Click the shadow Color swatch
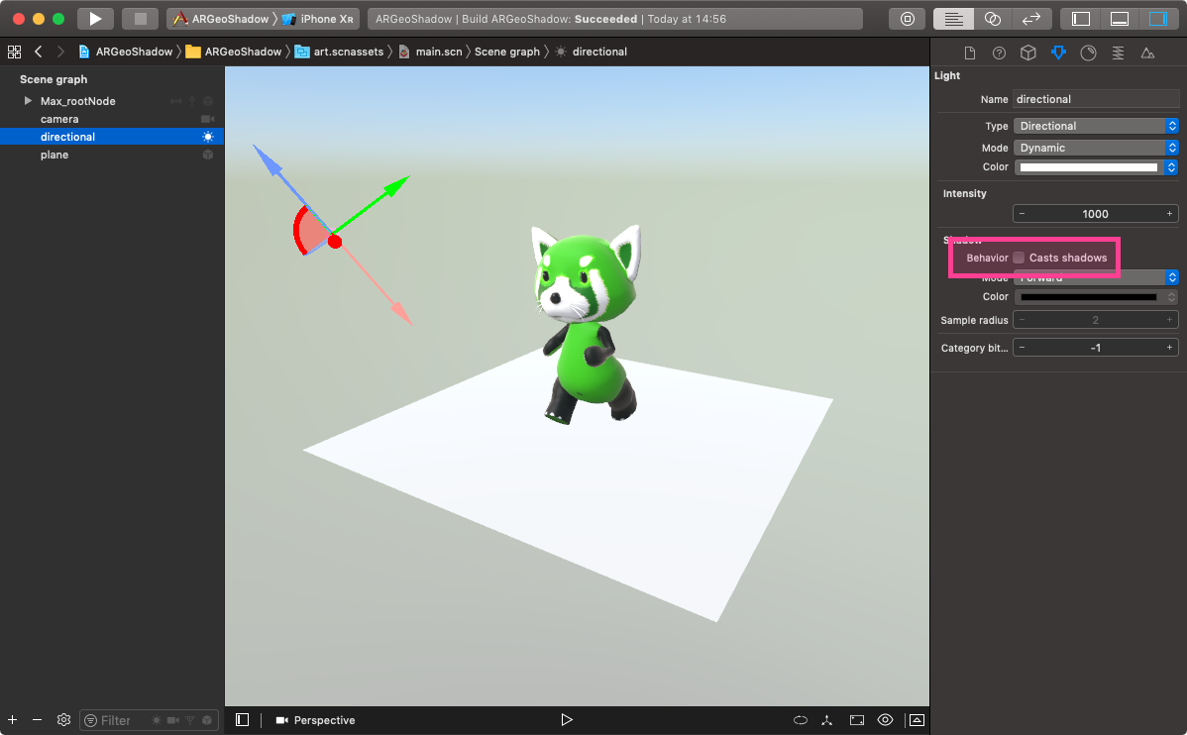Screen dimensions: 1187x735 click(x=1089, y=297)
